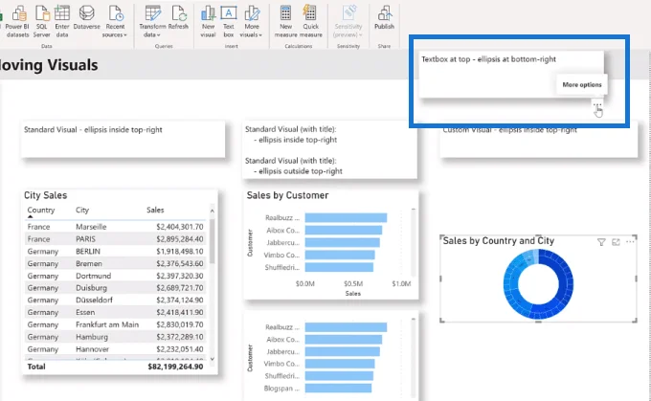Open Power BI datasets source
The height and width of the screenshot is (401, 651).
pyautogui.click(x=17, y=22)
